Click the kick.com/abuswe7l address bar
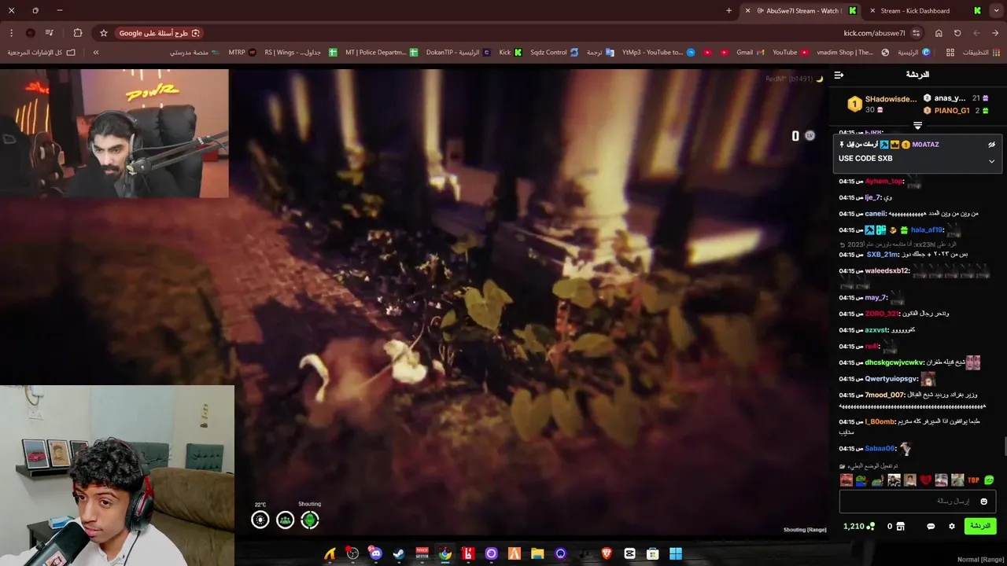 click(874, 33)
